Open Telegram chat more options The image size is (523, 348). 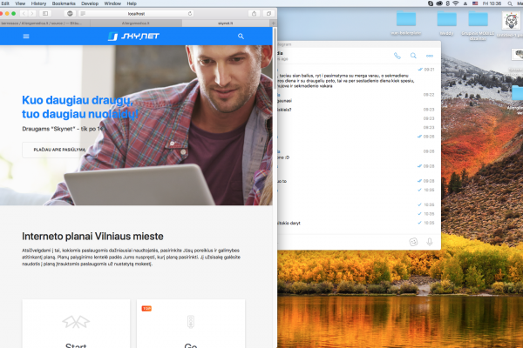tap(430, 56)
